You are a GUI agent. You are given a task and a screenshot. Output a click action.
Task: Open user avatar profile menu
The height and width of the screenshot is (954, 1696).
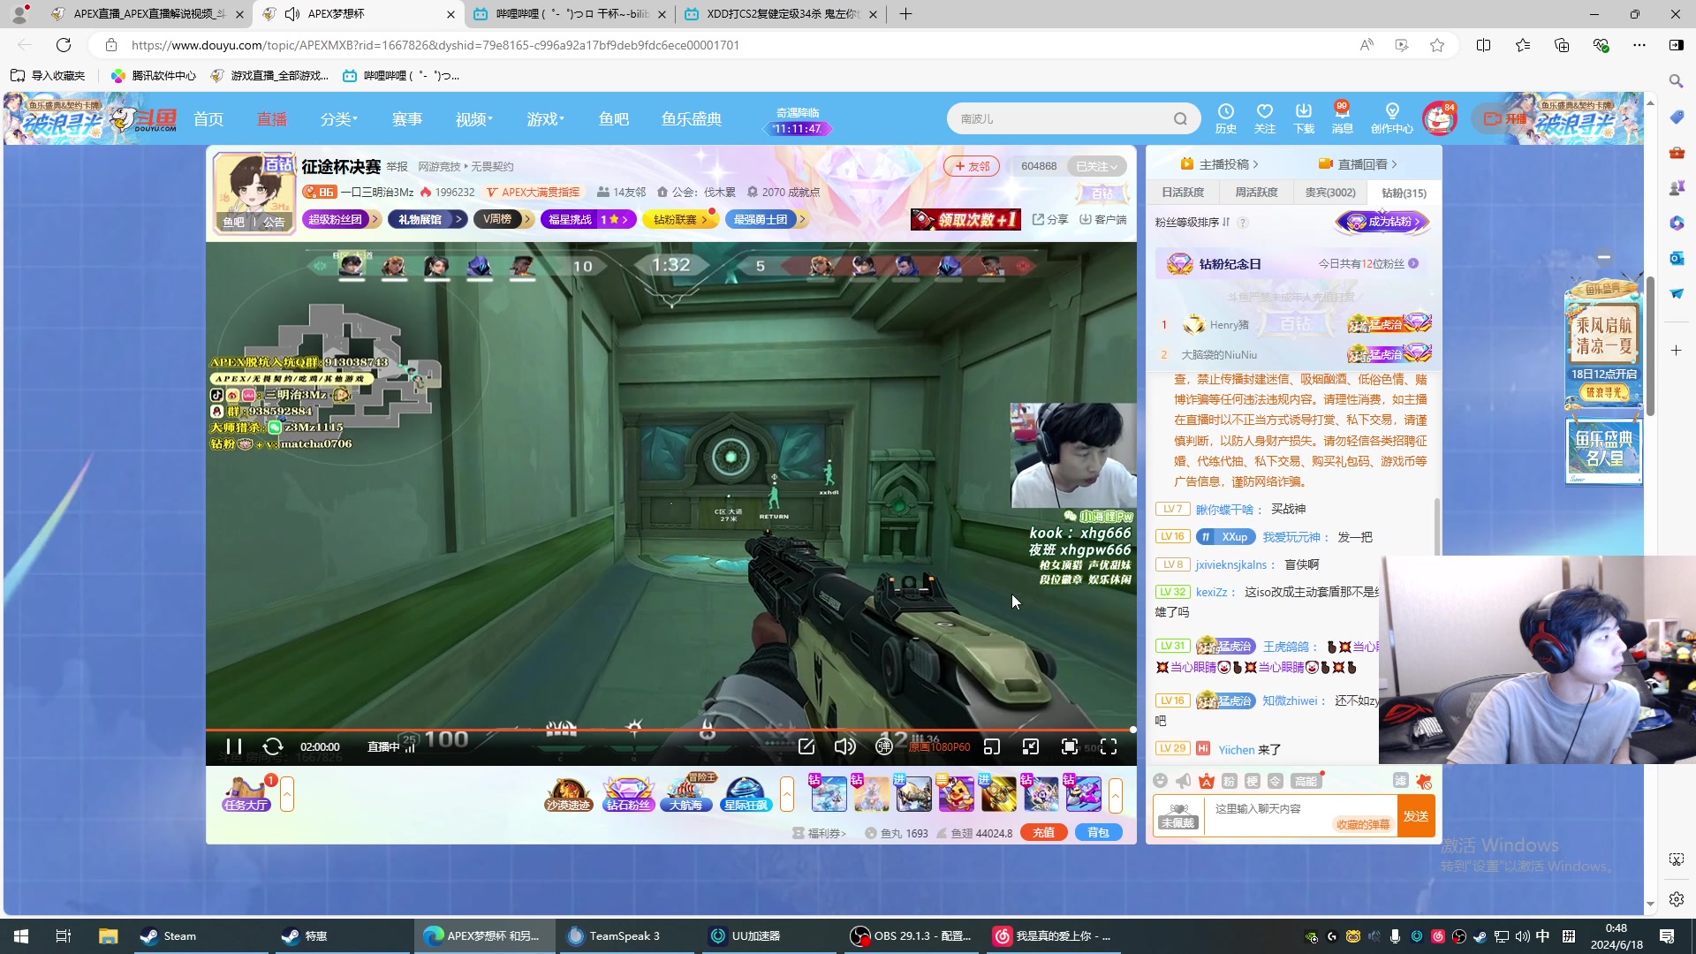click(x=1439, y=118)
